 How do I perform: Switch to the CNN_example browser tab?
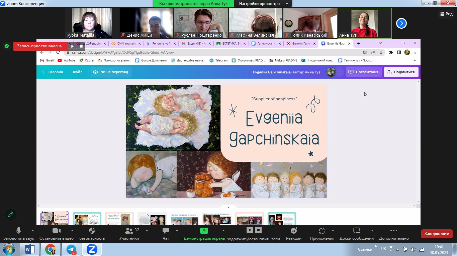click(126, 44)
